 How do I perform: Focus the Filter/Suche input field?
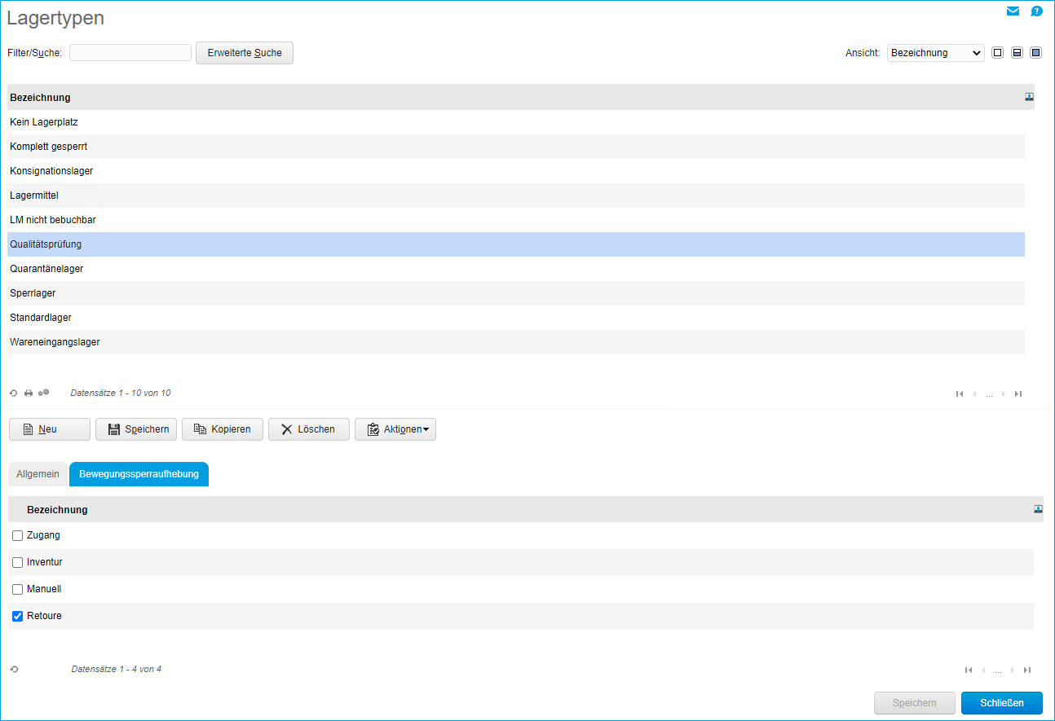[x=130, y=53]
